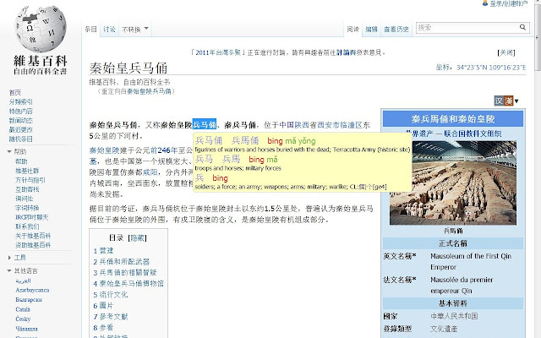Open the 咸阳 article link
Viewport: 541px width, 338px height.
click(150, 172)
